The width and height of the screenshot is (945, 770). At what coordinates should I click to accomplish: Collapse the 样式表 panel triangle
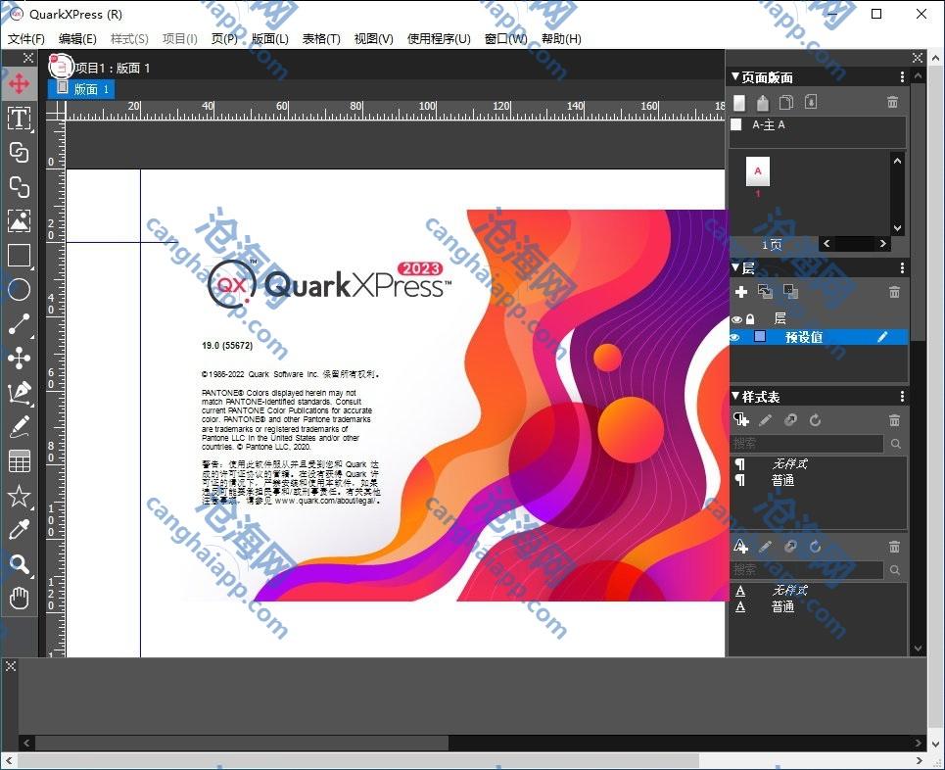point(735,397)
